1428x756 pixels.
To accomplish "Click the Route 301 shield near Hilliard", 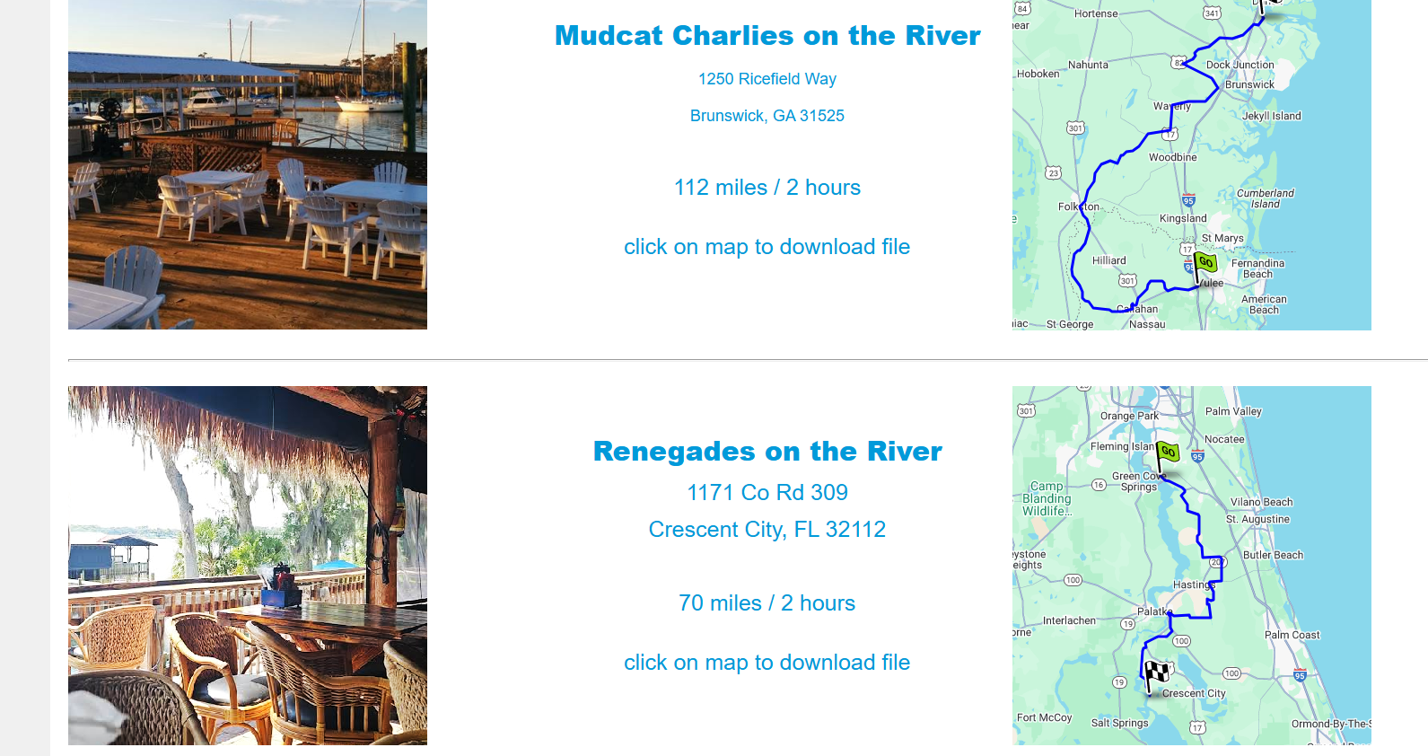I will pos(1127,281).
